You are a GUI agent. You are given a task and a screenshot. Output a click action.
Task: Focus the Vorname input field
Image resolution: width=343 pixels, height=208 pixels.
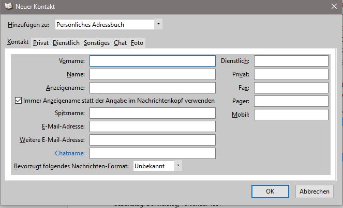pos(152,61)
